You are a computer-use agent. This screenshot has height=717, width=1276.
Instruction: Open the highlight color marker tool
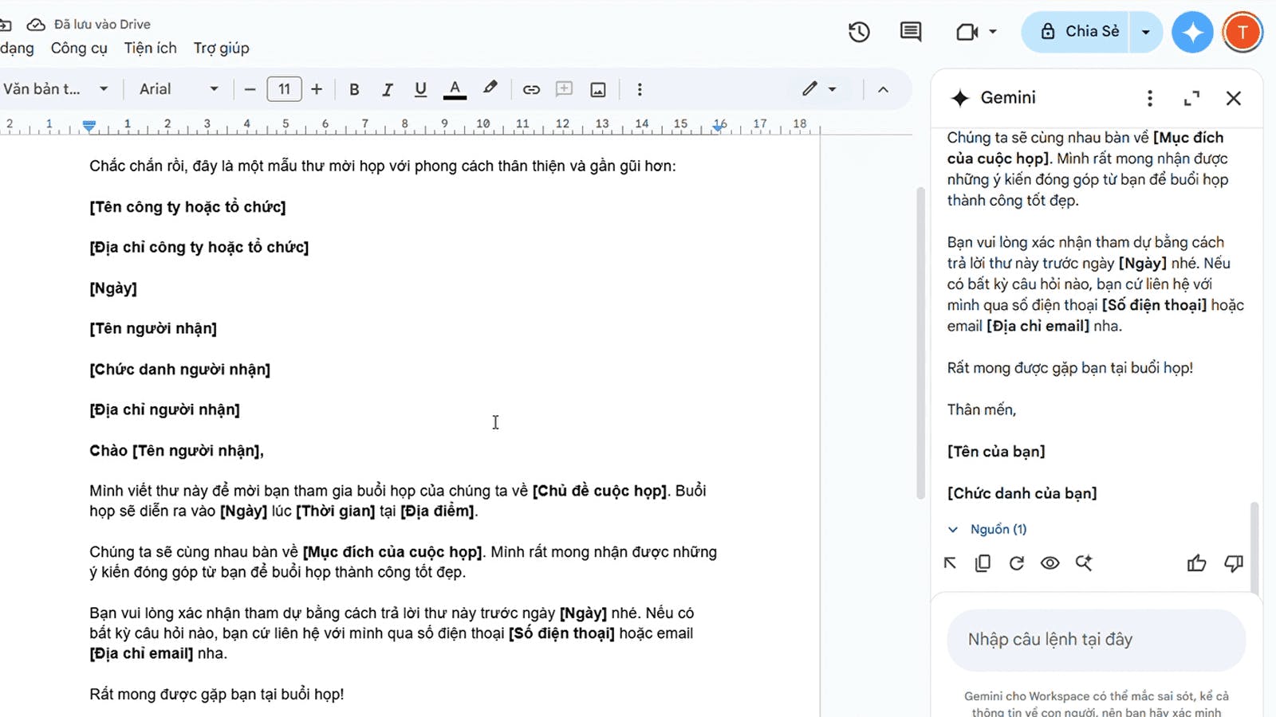tap(490, 88)
